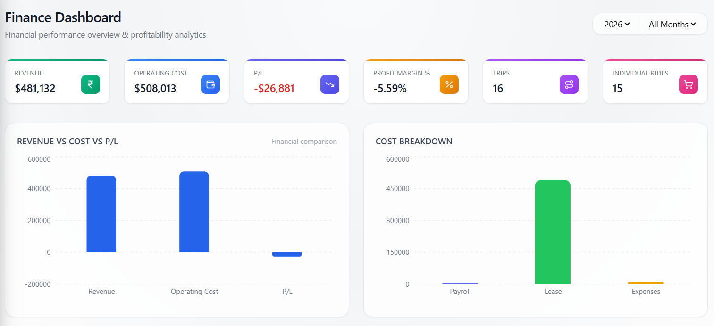This screenshot has height=326, width=714.
Task: Click the rupee icon on the Revenue card
Action: (90, 84)
